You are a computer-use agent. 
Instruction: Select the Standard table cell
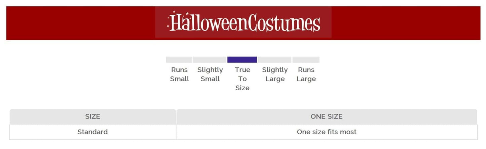[x=92, y=132]
